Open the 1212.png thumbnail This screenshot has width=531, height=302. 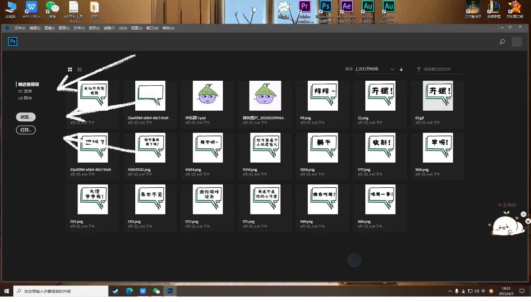[x=207, y=200]
